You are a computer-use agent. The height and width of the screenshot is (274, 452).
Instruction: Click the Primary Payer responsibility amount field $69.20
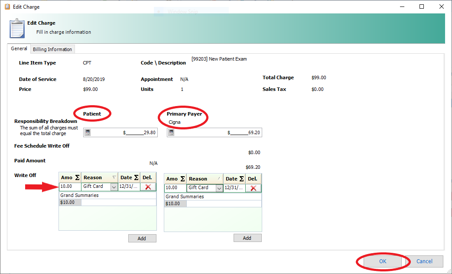pos(215,132)
